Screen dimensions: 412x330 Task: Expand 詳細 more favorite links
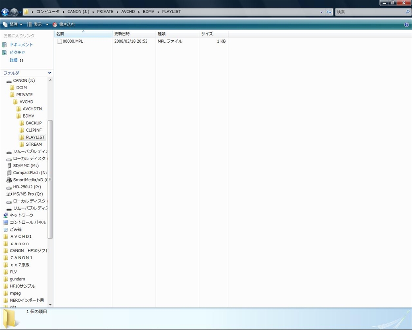pos(16,60)
